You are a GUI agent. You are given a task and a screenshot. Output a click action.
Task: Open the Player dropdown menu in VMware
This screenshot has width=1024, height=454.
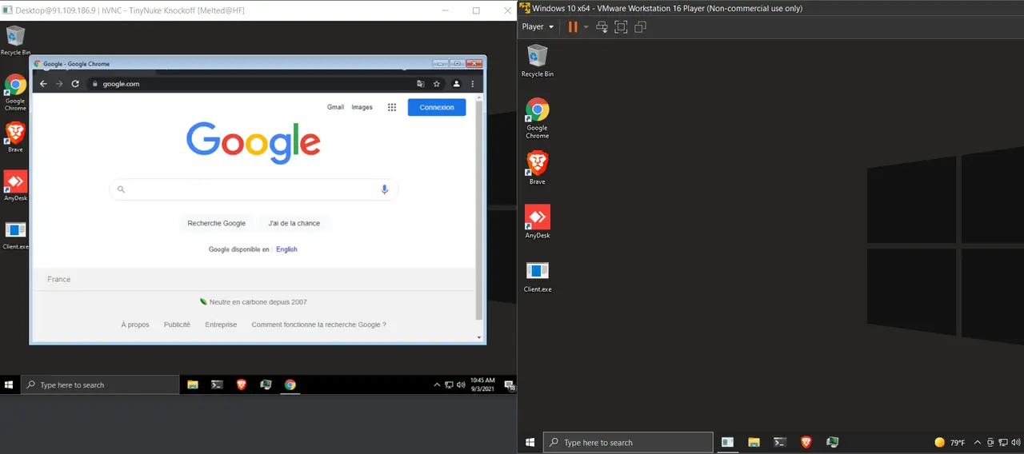point(538,27)
